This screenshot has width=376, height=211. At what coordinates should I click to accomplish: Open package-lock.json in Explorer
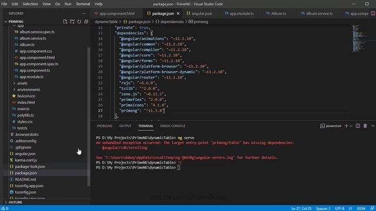pos(30,166)
